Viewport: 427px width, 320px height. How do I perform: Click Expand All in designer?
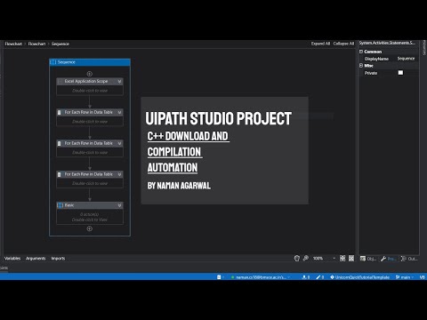click(320, 44)
